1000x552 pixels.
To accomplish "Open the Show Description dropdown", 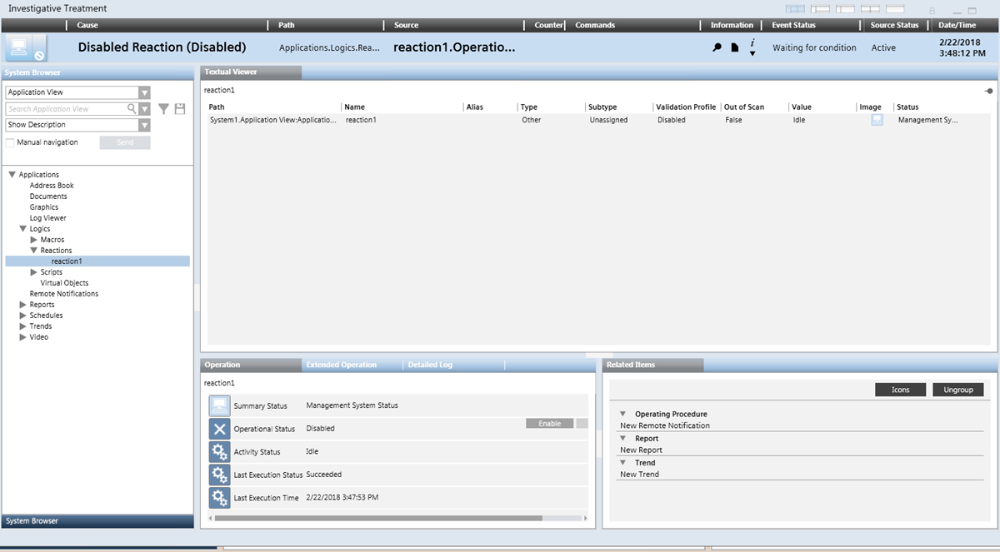I will pyautogui.click(x=144, y=125).
